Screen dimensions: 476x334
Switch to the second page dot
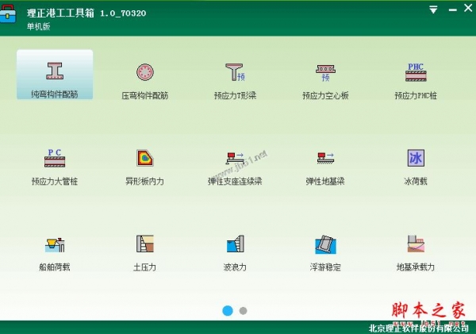click(243, 310)
